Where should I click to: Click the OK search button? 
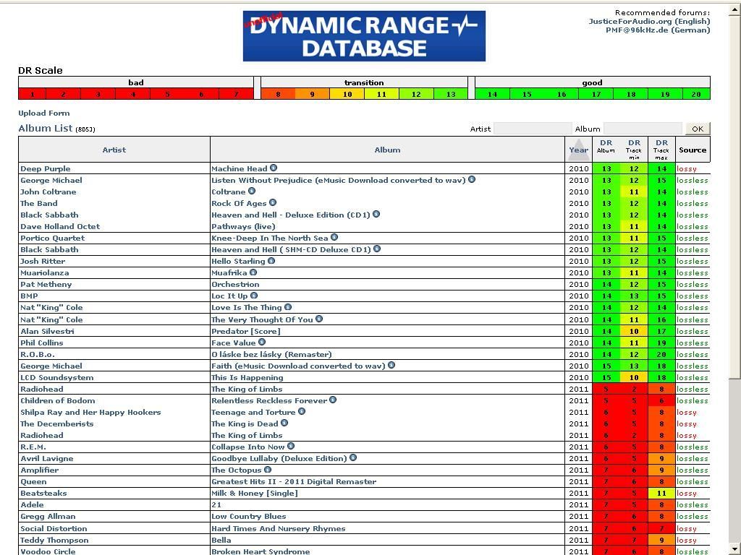coord(698,129)
